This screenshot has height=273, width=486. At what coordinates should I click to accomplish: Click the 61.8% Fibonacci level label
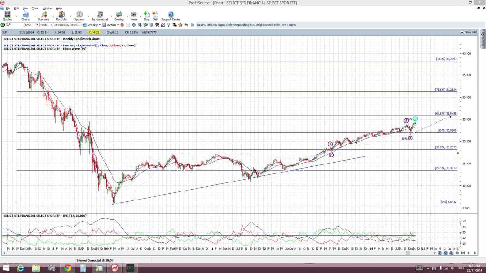446,114
